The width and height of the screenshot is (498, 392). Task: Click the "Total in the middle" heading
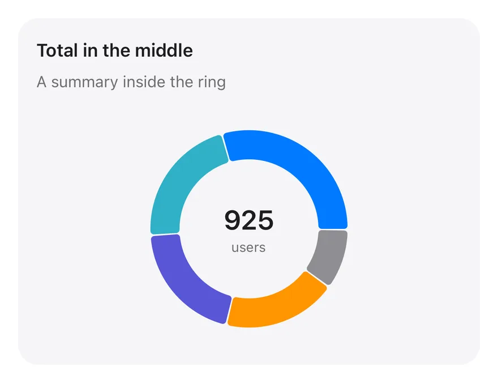[115, 50]
